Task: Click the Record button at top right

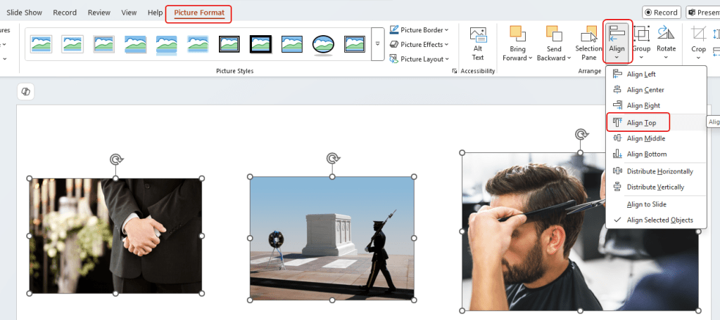Action: coord(661,12)
